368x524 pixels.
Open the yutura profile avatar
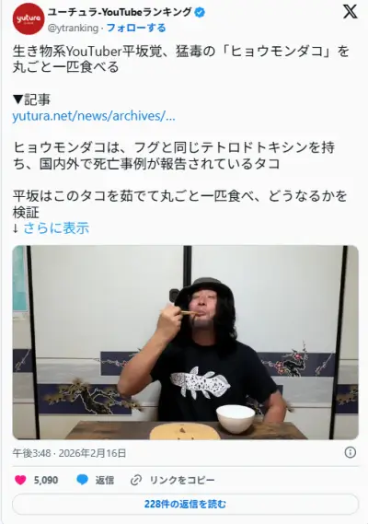click(x=28, y=18)
